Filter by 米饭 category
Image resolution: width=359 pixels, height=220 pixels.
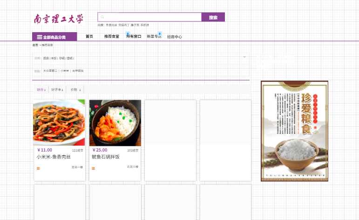(54, 58)
